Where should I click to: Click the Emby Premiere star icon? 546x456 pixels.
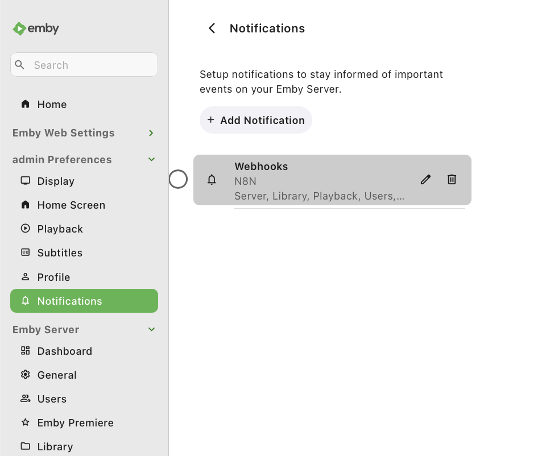[x=25, y=422]
